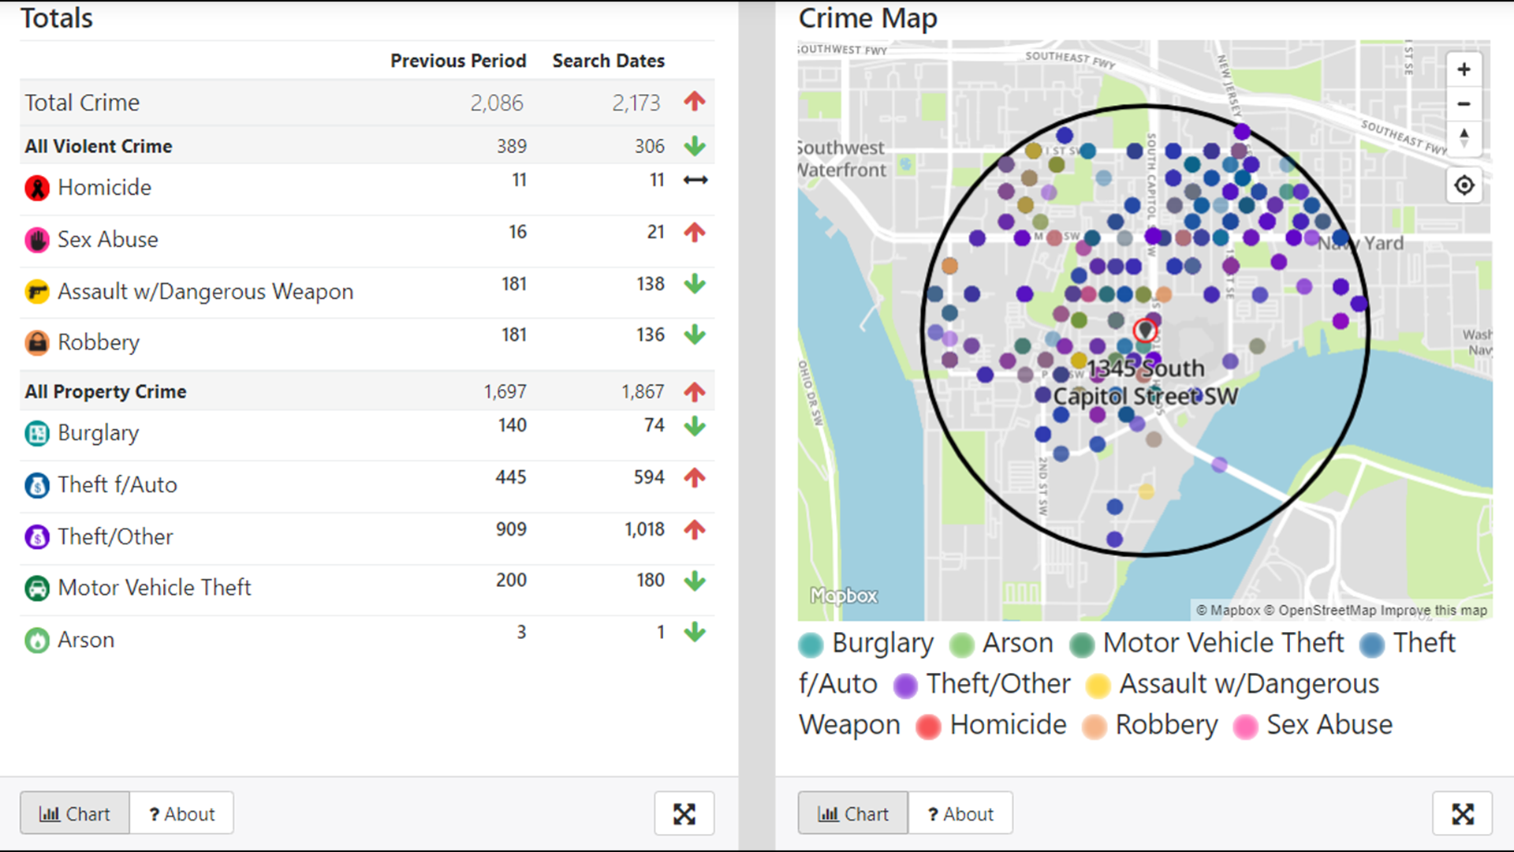Click the Robbery bag icon

(37, 342)
